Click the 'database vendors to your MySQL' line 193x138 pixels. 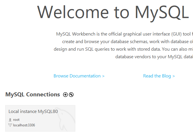154,56
